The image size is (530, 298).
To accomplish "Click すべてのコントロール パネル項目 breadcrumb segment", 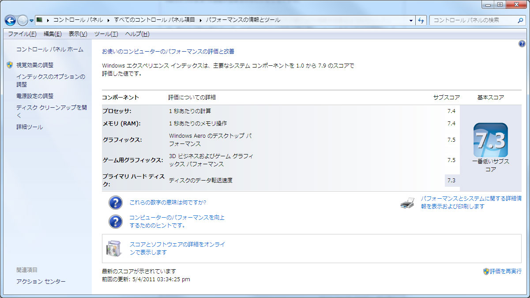I will 154,20.
